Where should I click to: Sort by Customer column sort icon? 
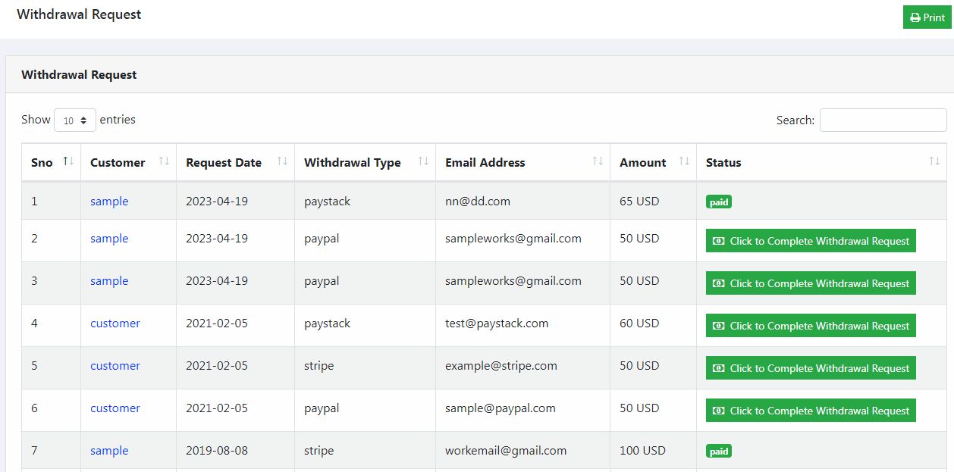[x=164, y=161]
